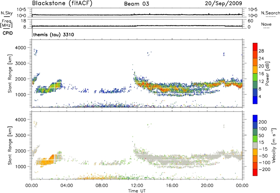Click the '28' power color bar value
This screenshot has width=280, height=193.
pyautogui.click(x=261, y=51)
